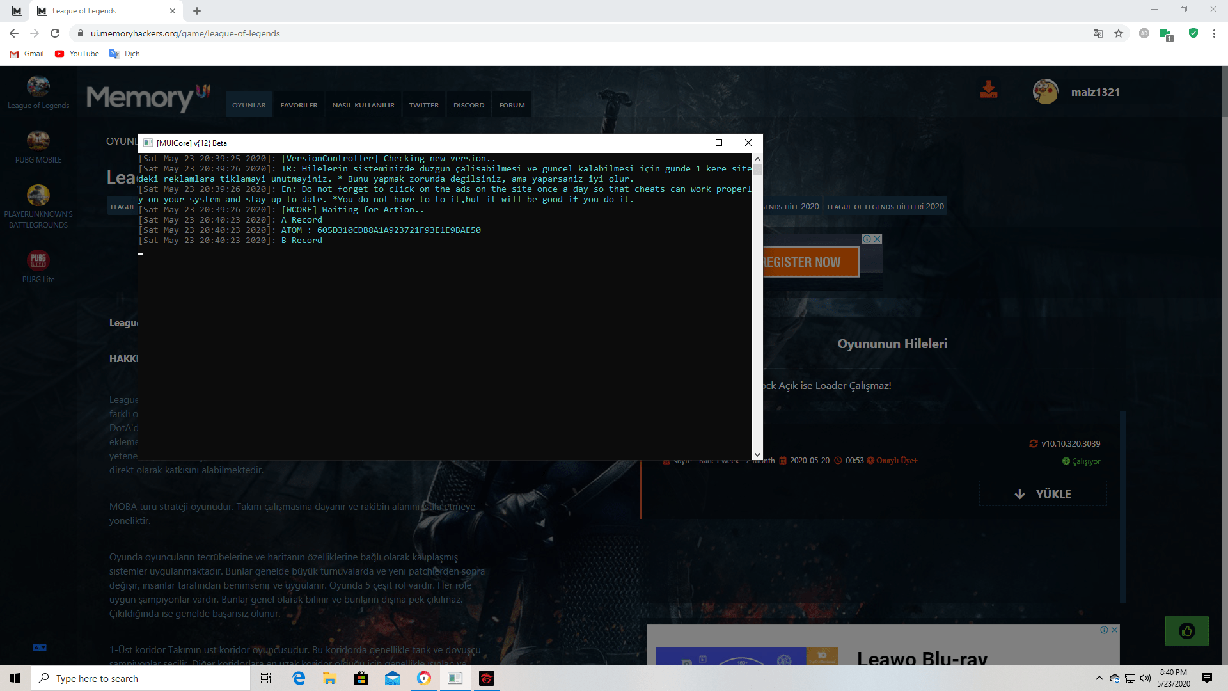Open the Google Translate icon in address bar

point(1098,33)
